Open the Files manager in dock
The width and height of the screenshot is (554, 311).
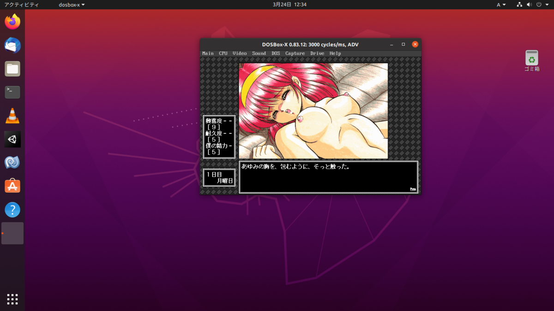pos(12,69)
